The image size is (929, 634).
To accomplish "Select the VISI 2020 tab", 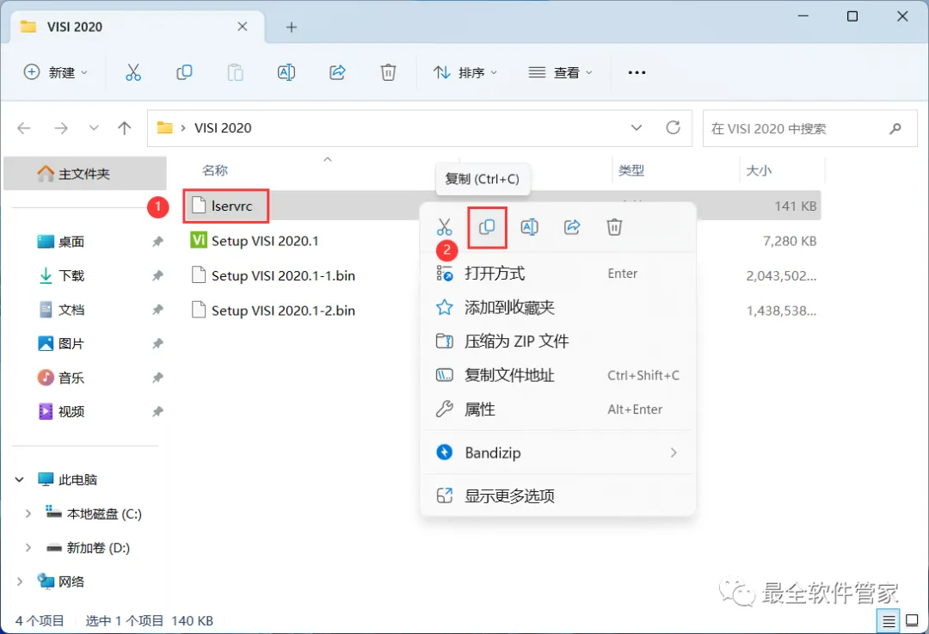I will point(138,27).
